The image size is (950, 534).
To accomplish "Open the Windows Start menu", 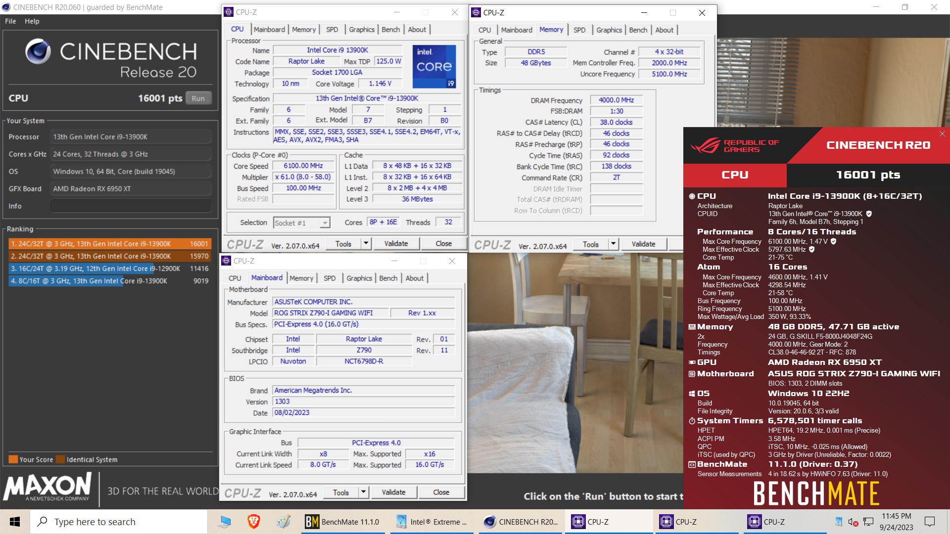I will click(x=15, y=522).
